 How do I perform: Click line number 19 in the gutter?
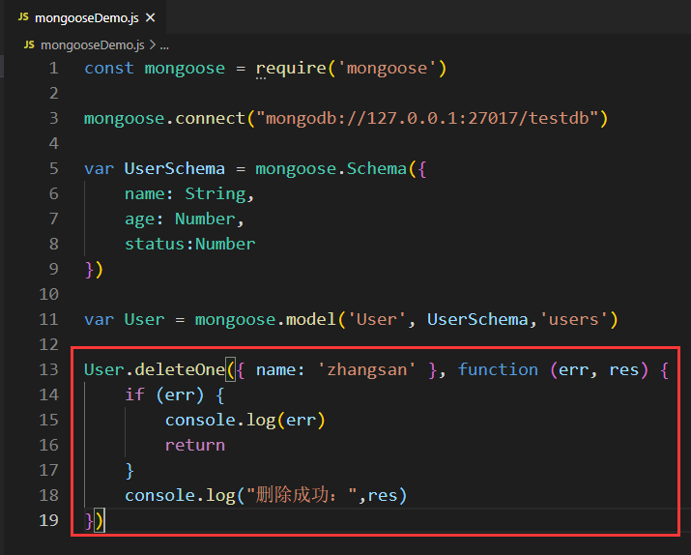(x=49, y=520)
